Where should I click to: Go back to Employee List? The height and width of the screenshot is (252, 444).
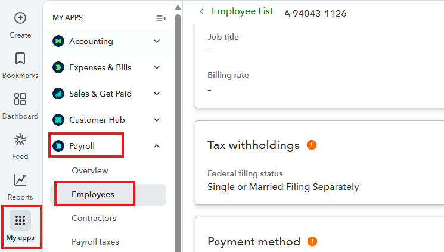[x=237, y=11]
